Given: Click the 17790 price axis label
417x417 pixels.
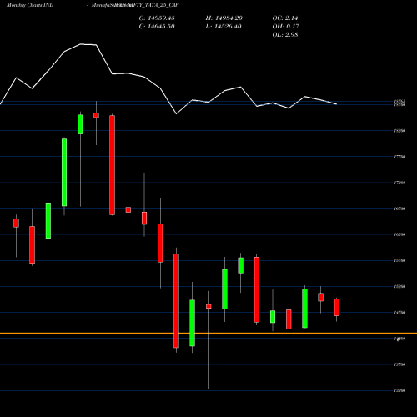Looking at the screenshot, I should point(399,157).
